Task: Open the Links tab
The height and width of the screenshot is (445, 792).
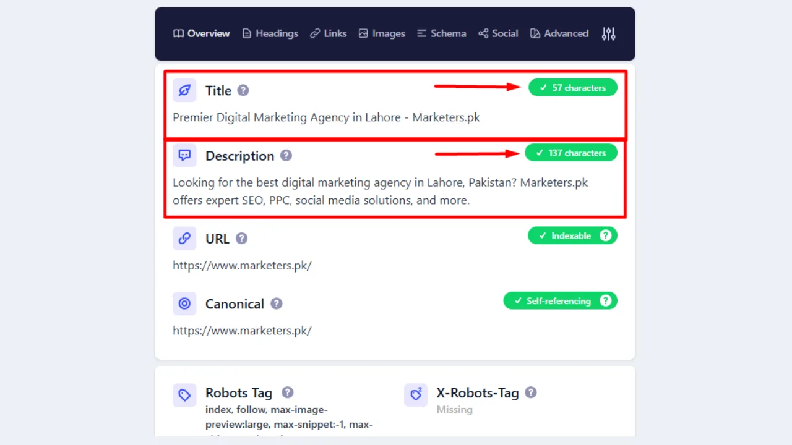Action: click(x=328, y=33)
